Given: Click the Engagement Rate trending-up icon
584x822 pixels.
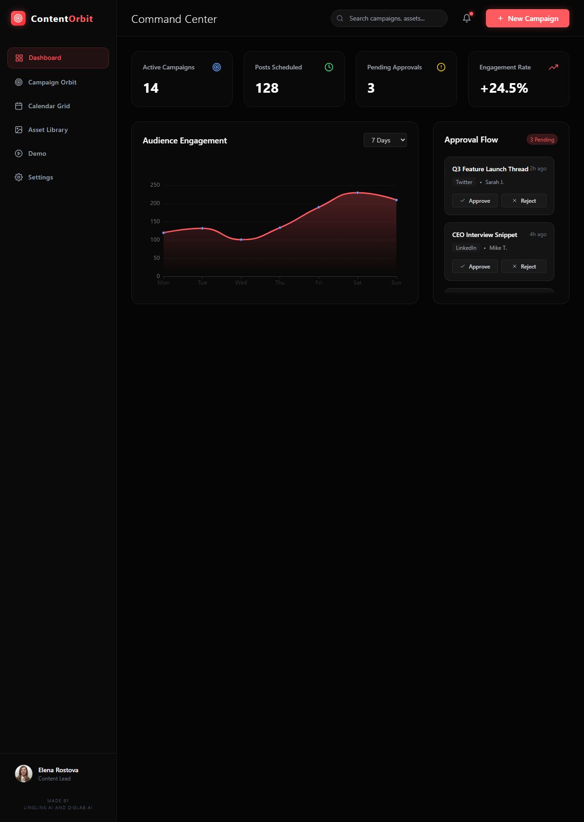Looking at the screenshot, I should 553,67.
